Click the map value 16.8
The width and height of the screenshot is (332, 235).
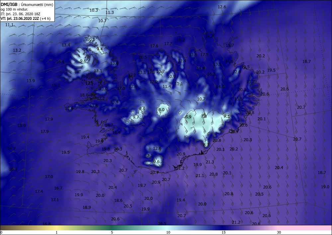46,224
